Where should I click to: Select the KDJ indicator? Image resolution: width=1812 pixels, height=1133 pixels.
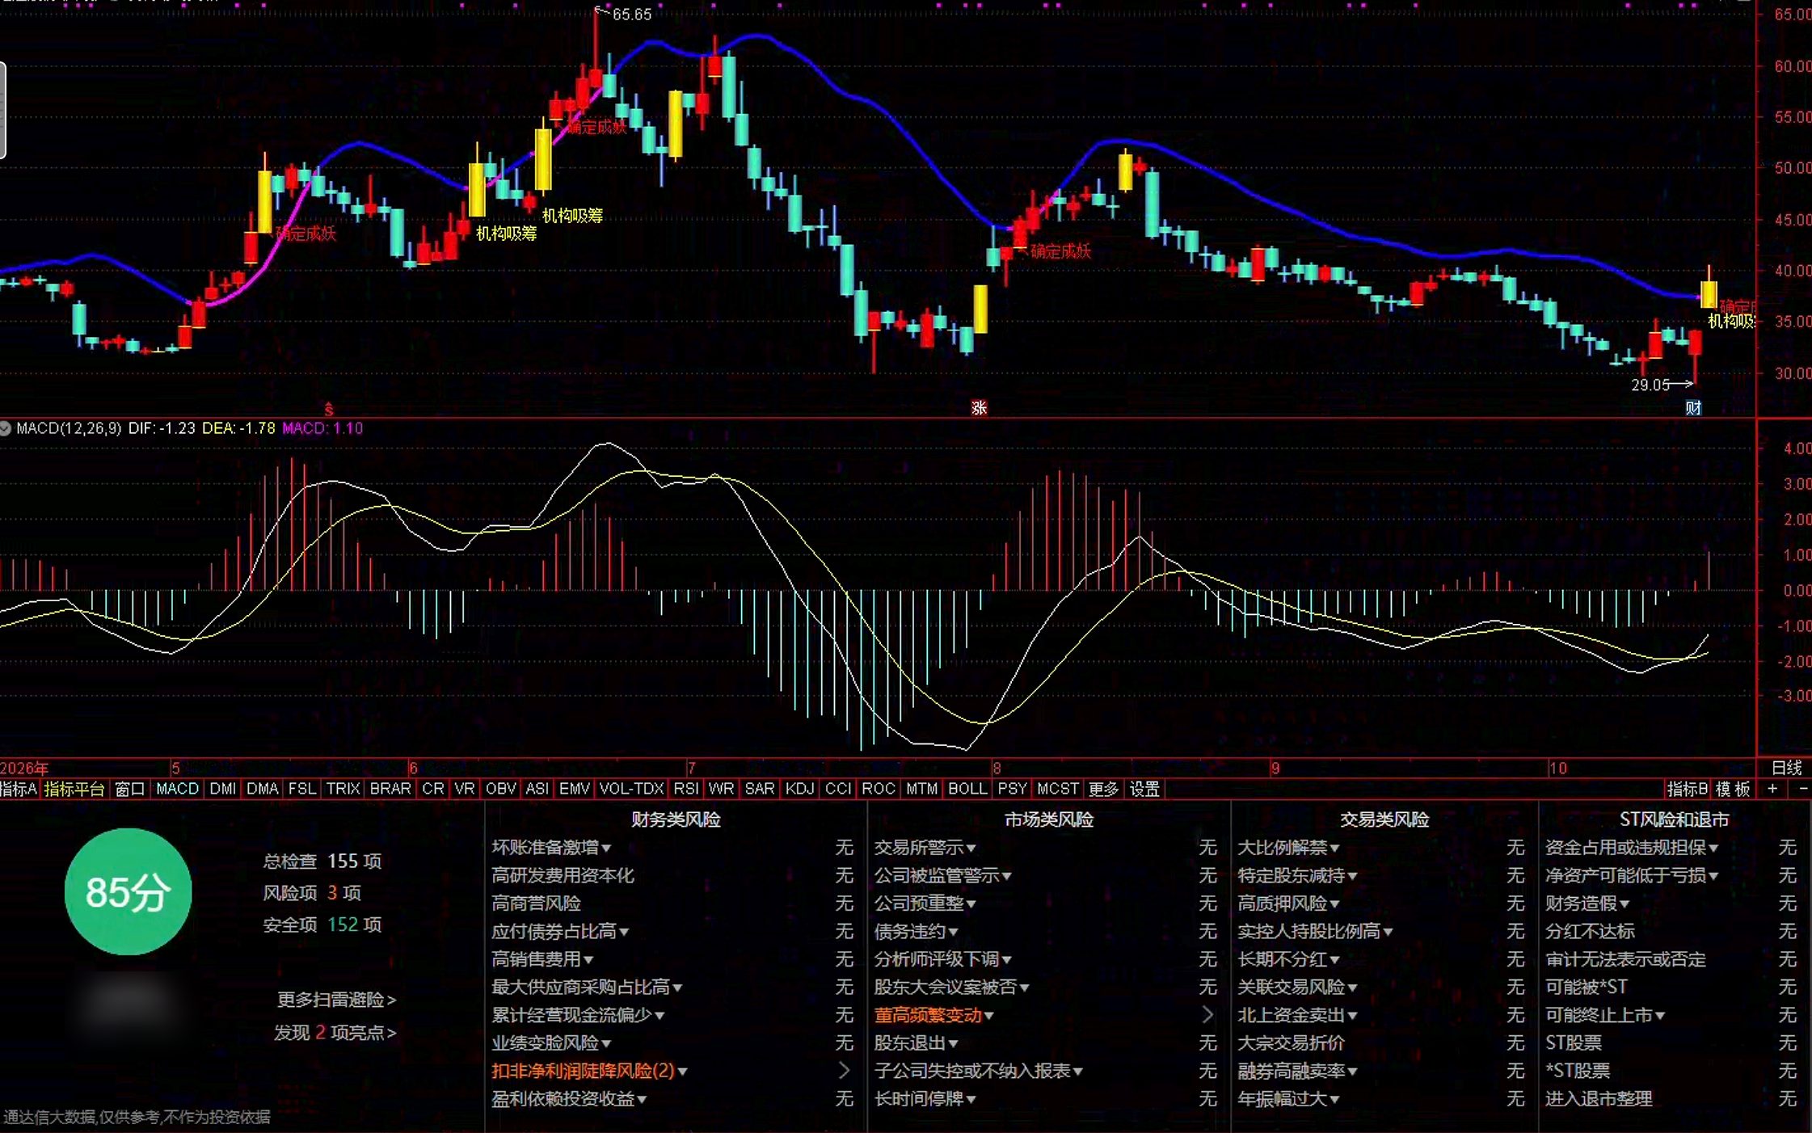pyautogui.click(x=800, y=789)
